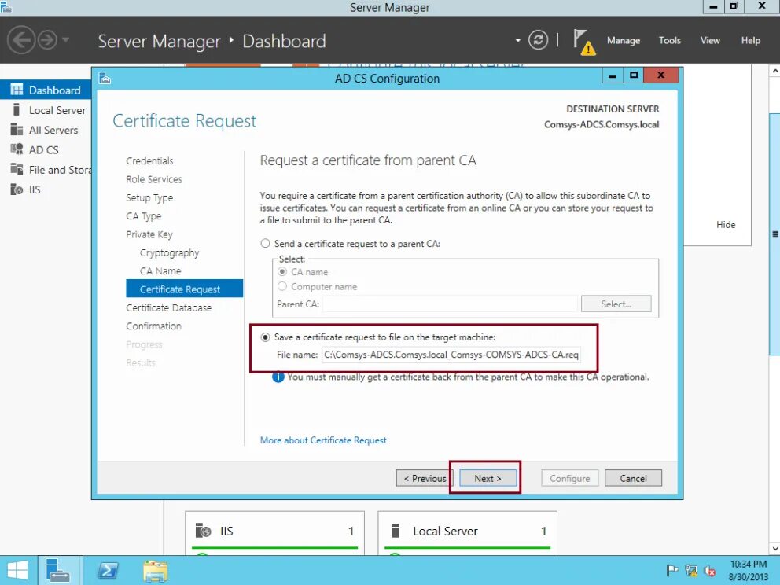Click the All Servers icon in sidebar
Screen dimensions: 780x585
(x=17, y=129)
